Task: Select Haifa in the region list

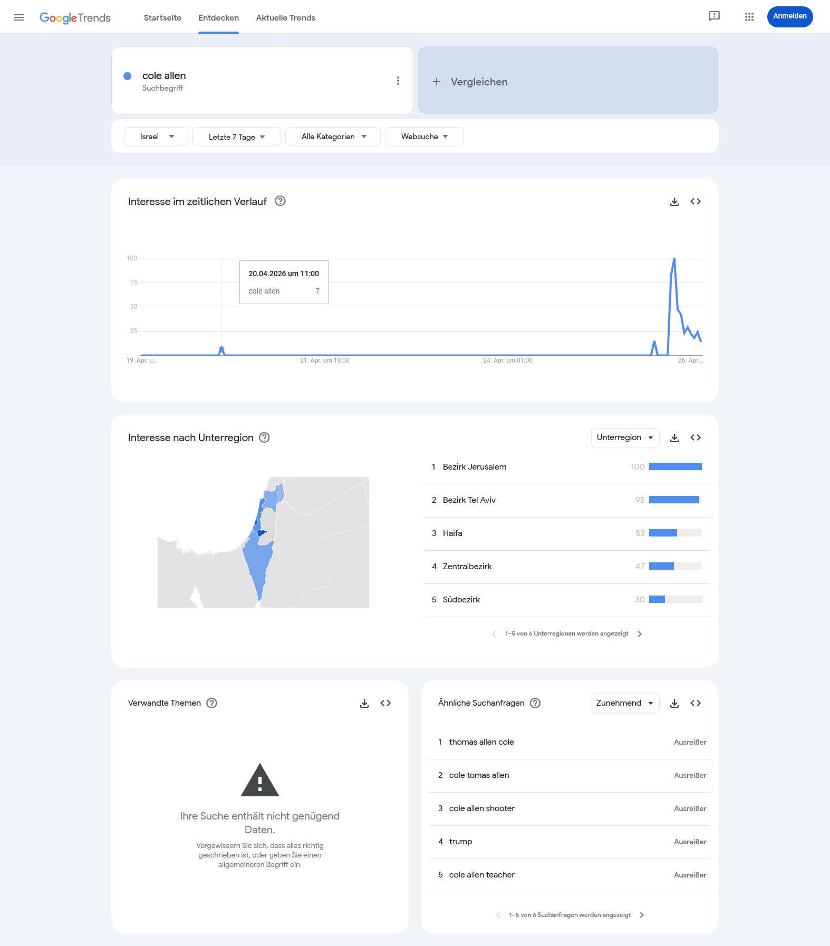Action: click(x=567, y=533)
